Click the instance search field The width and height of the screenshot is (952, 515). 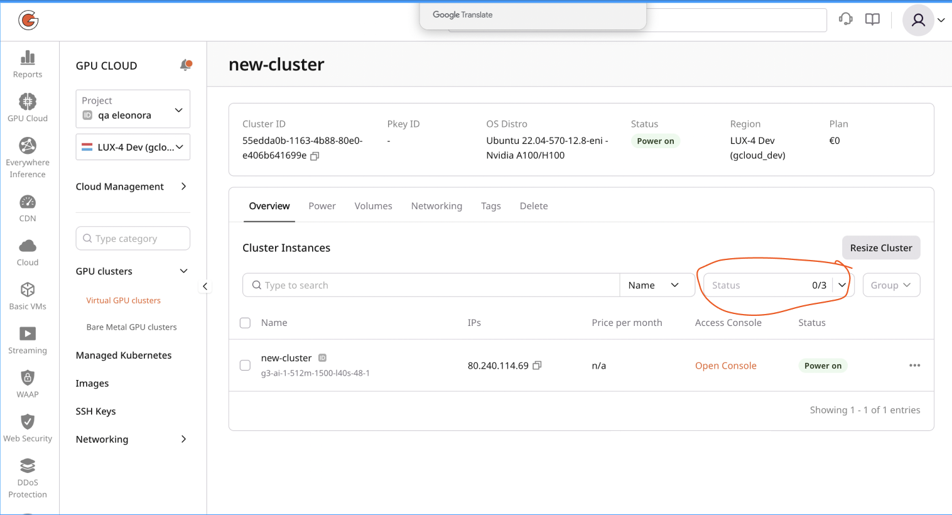pyautogui.click(x=431, y=285)
